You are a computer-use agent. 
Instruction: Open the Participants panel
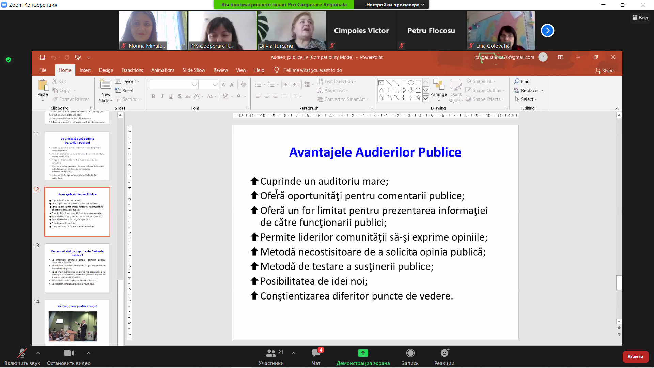pos(271,353)
